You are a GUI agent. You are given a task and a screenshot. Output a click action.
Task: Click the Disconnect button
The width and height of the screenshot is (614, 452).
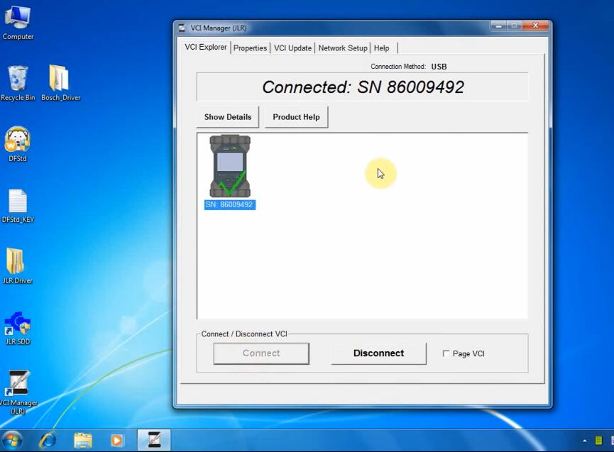[x=378, y=353]
